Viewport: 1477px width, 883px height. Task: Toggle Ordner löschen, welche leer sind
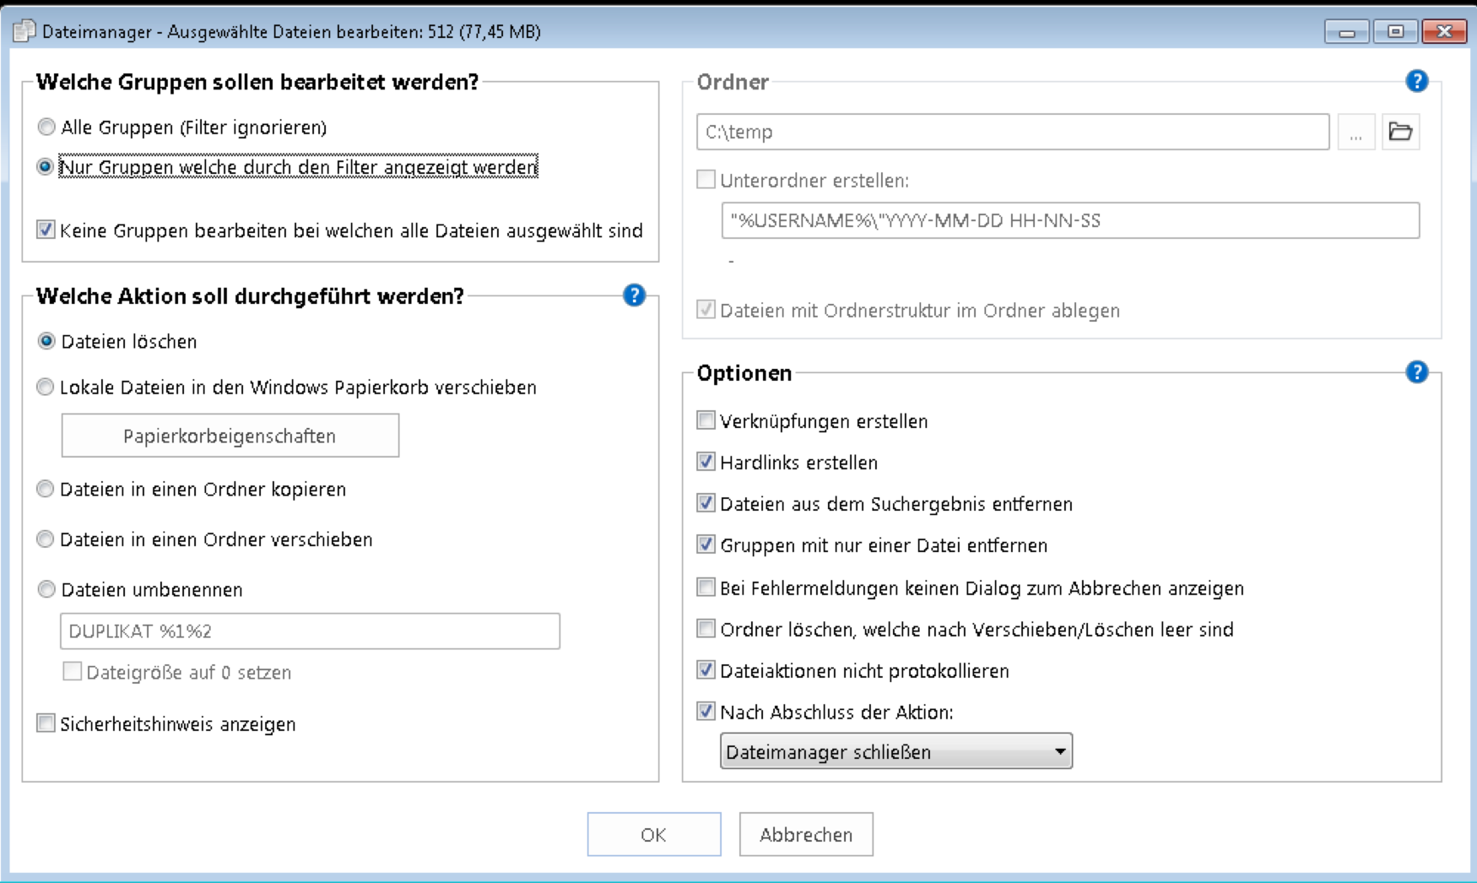[x=706, y=629]
